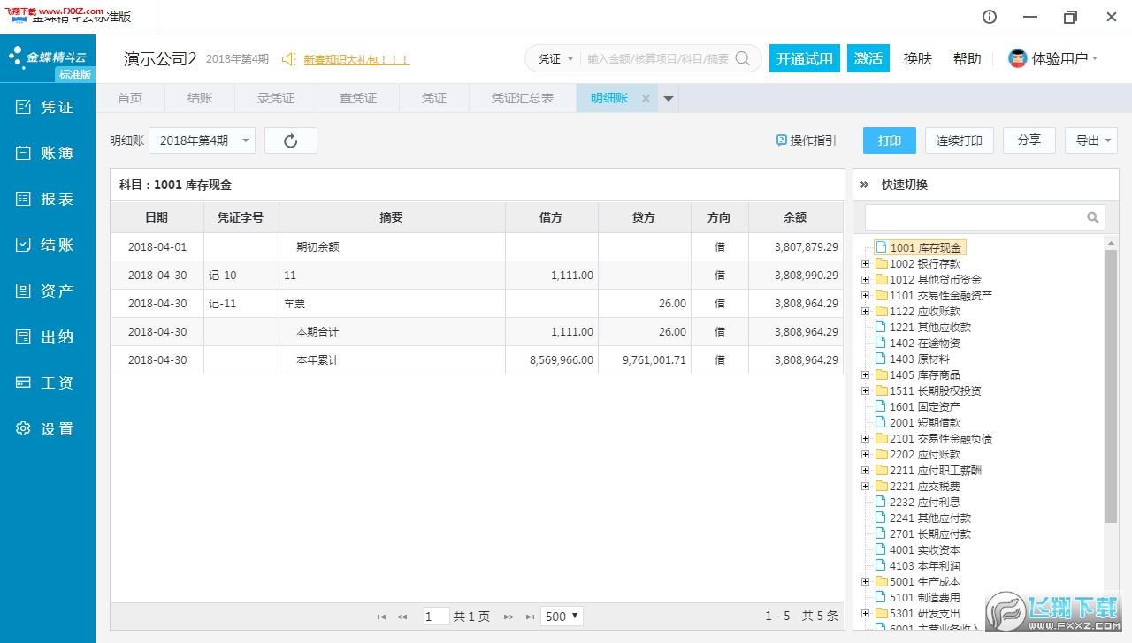The width and height of the screenshot is (1132, 643).
Task: Click the 连续打印 button
Action: (960, 140)
